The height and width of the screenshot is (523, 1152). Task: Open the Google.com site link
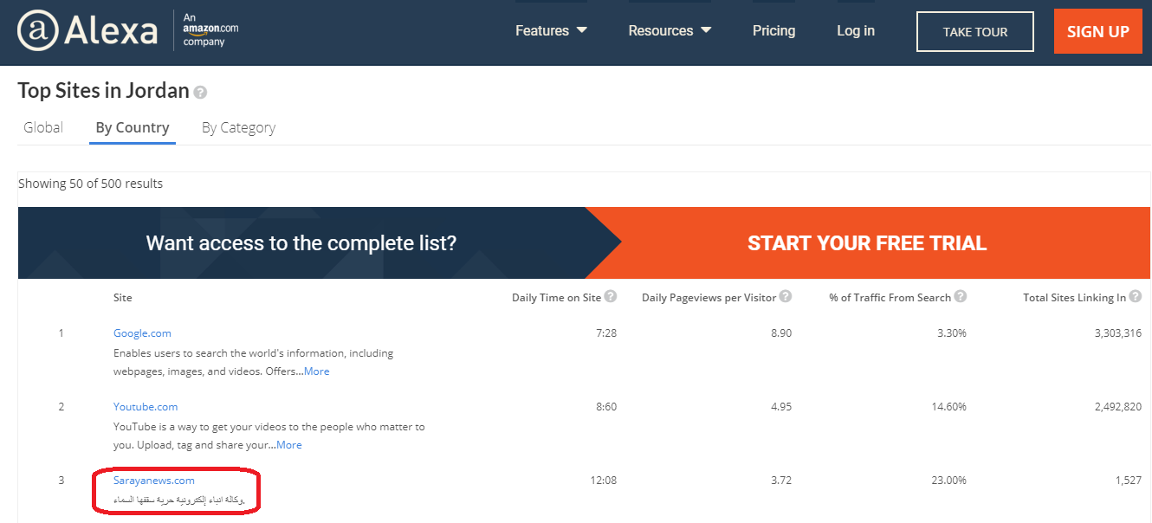coord(142,333)
